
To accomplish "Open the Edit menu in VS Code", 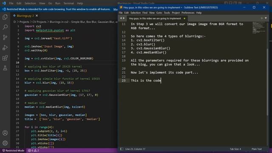I will pyautogui.click(x=19, y=3).
